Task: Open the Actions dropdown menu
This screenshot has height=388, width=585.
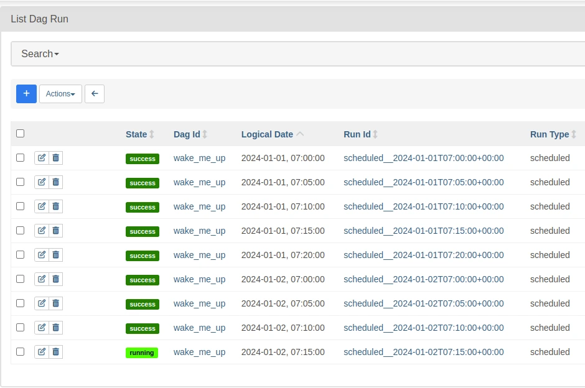Action: point(60,93)
